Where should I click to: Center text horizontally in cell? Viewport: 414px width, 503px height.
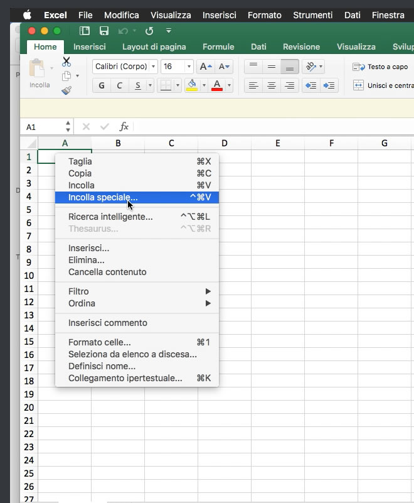[x=272, y=85]
